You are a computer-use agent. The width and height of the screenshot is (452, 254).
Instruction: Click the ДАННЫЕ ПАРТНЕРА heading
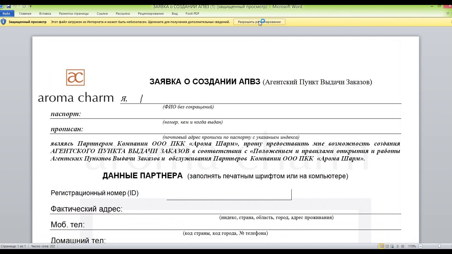click(x=142, y=176)
